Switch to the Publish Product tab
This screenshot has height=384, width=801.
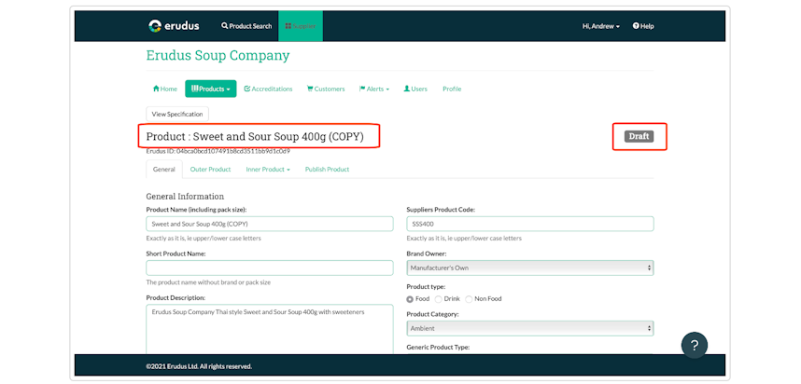click(x=327, y=170)
